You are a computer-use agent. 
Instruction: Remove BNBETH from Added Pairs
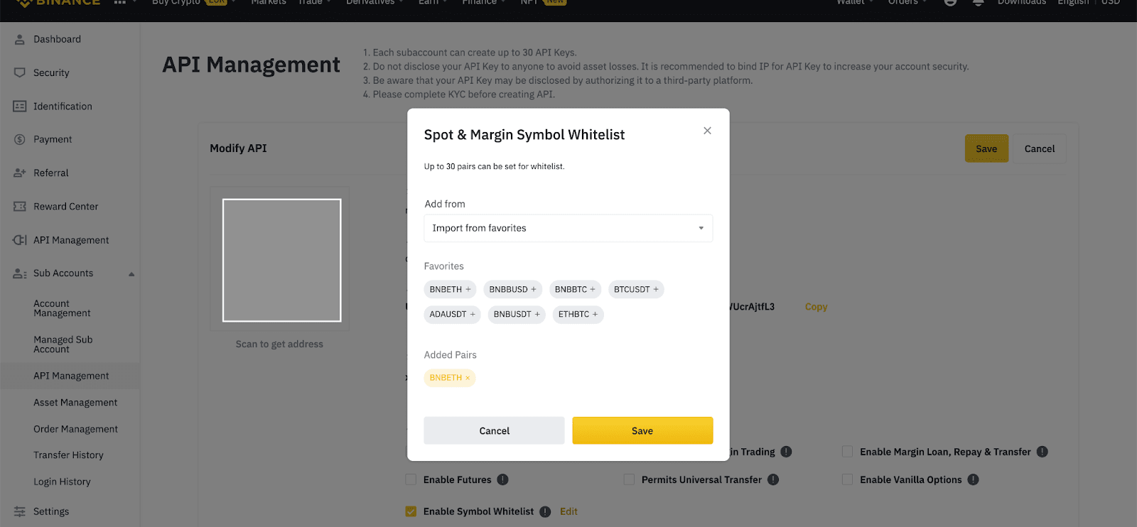468,378
